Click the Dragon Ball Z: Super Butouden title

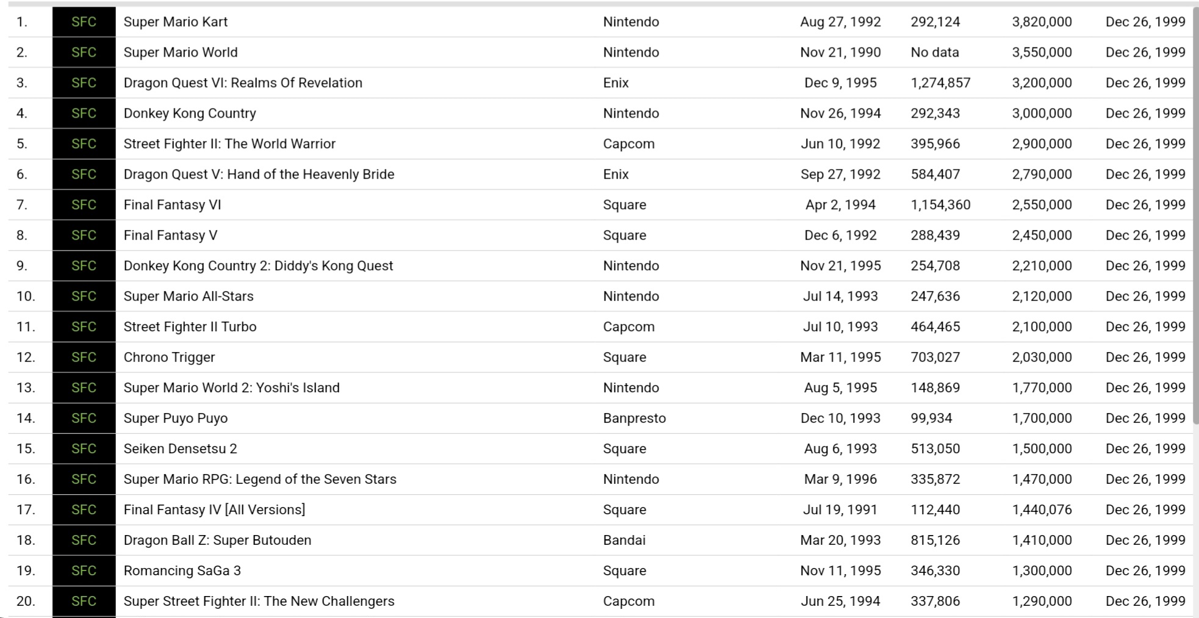click(217, 541)
